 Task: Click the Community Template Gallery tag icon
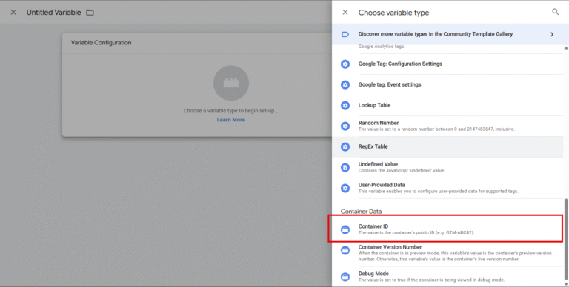point(345,34)
